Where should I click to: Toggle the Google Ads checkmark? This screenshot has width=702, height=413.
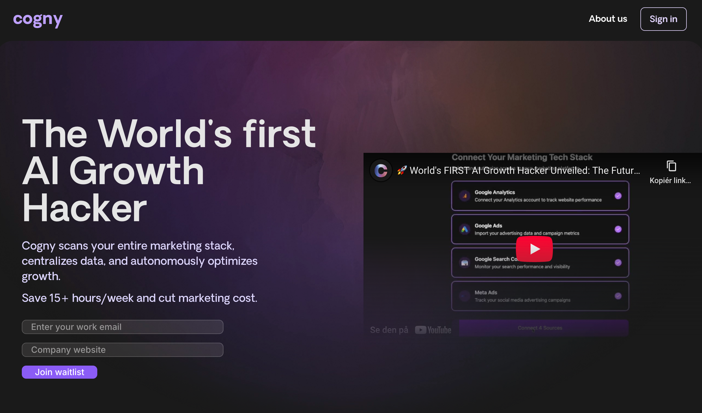(x=618, y=229)
